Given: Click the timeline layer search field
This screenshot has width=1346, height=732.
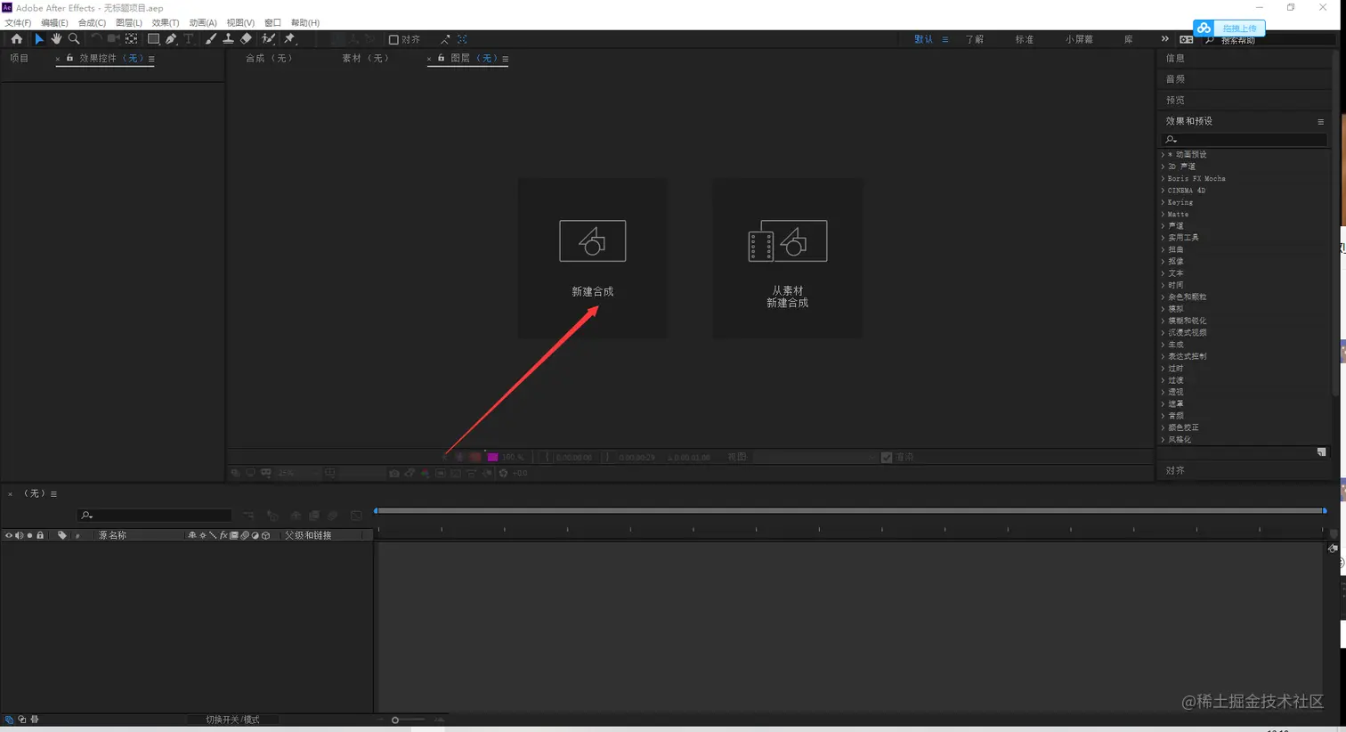Looking at the screenshot, I should point(155,515).
